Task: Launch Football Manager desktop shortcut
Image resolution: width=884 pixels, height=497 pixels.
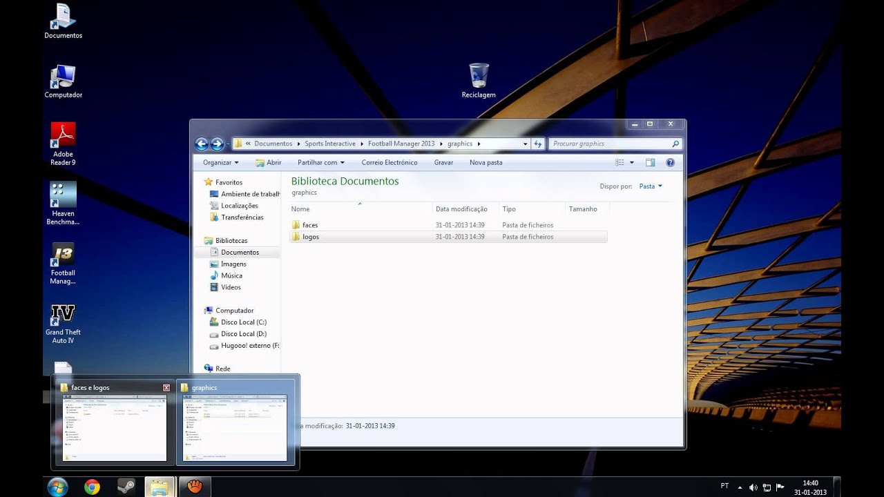Action: (x=63, y=263)
